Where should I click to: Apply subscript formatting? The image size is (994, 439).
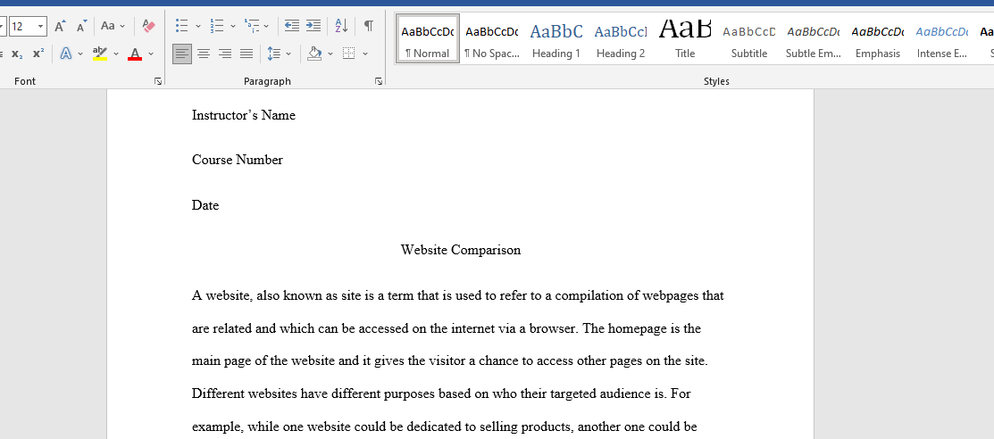(x=17, y=54)
